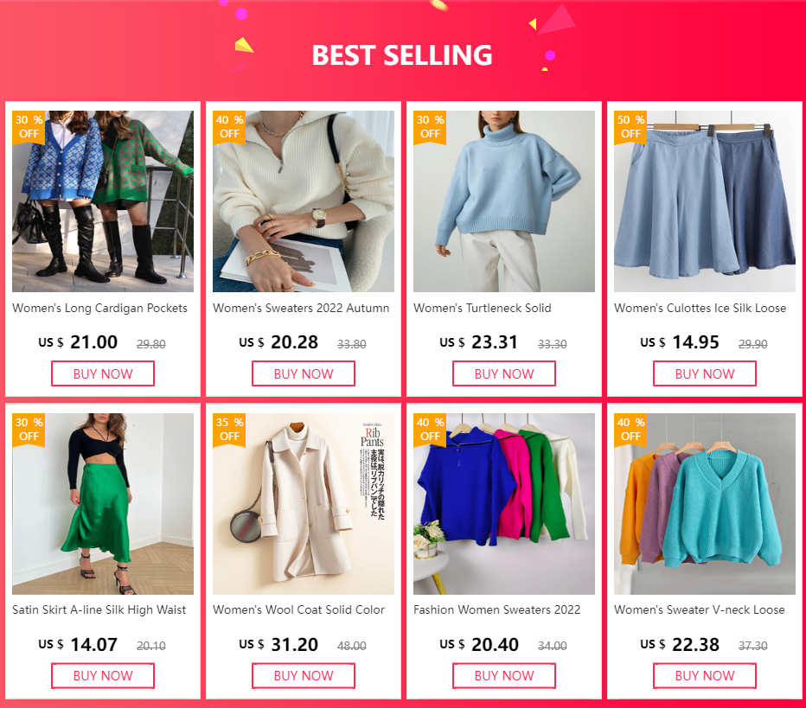
Task: Click the Satin Skirt A-line Silk High Waist title
Action: 99,609
